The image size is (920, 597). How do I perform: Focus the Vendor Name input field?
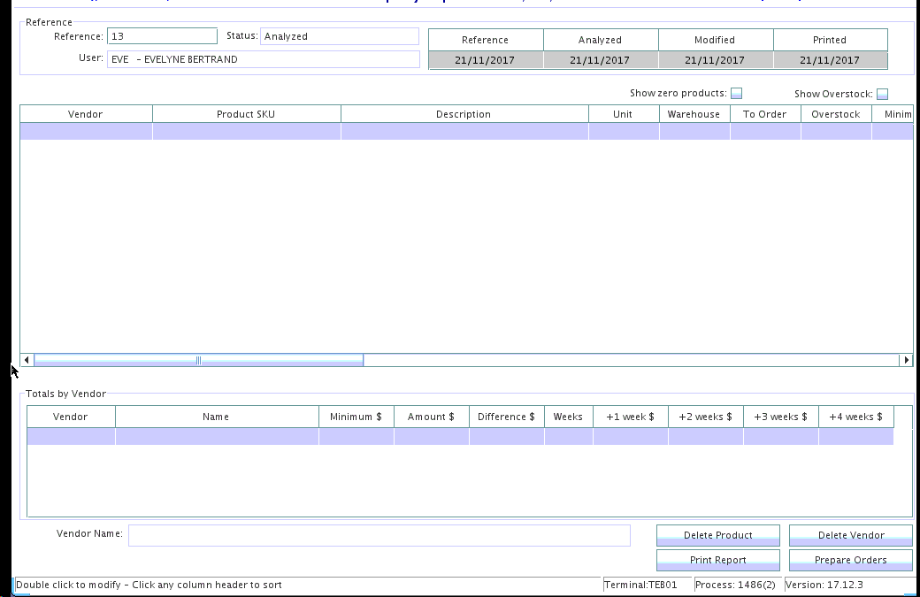click(379, 535)
